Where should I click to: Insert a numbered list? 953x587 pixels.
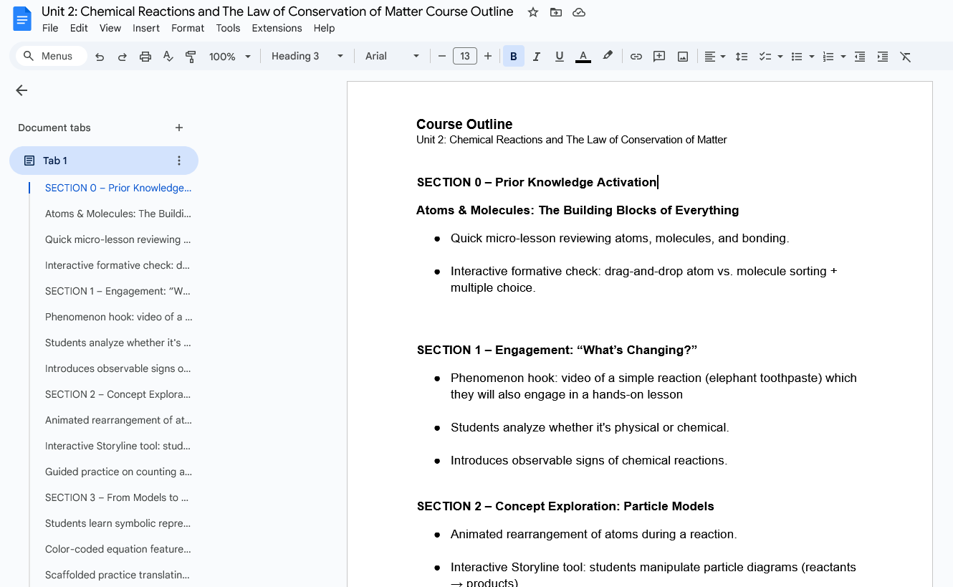pos(828,57)
